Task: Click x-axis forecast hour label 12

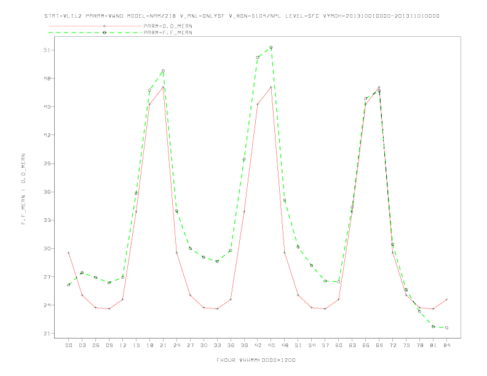Action: click(123, 345)
